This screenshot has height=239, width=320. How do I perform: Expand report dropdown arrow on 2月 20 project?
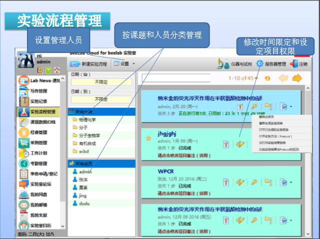pyautogui.click(x=291, y=106)
